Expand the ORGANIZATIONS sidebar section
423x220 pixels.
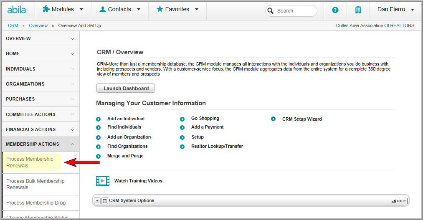[x=72, y=84]
